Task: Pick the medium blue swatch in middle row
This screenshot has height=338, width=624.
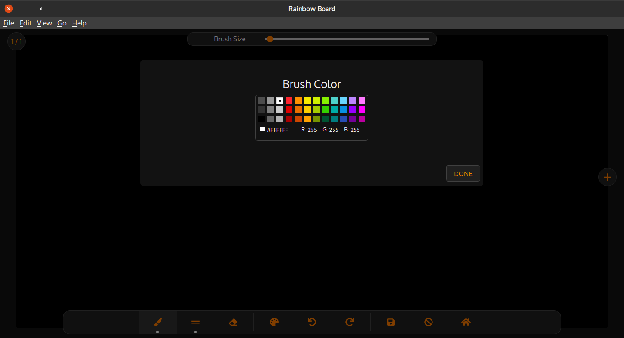Action: click(343, 110)
